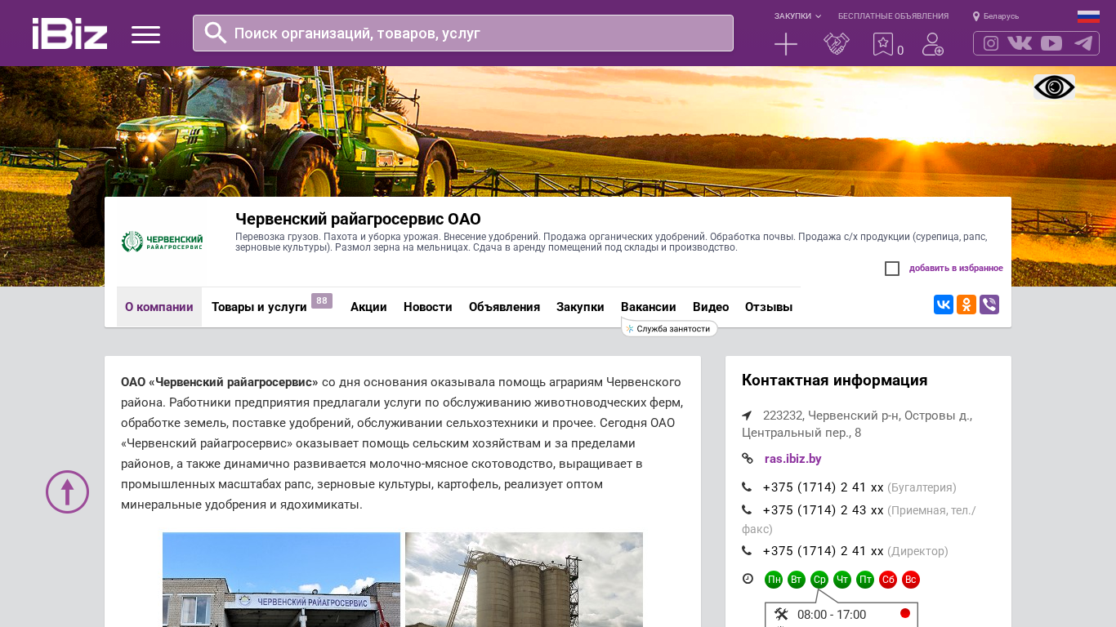Click 'БЕСПЛАТНЫЕ ОБЪЯВЛЕНИЯ' link
Screen dimensions: 1116x627
pos(893,16)
